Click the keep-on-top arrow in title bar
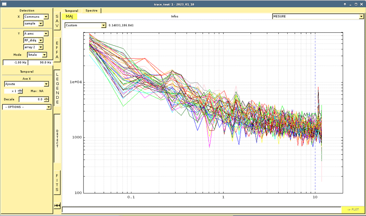This screenshot has height=216, width=366. point(345,4)
